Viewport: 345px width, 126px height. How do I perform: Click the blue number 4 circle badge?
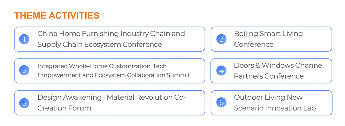coord(221,71)
